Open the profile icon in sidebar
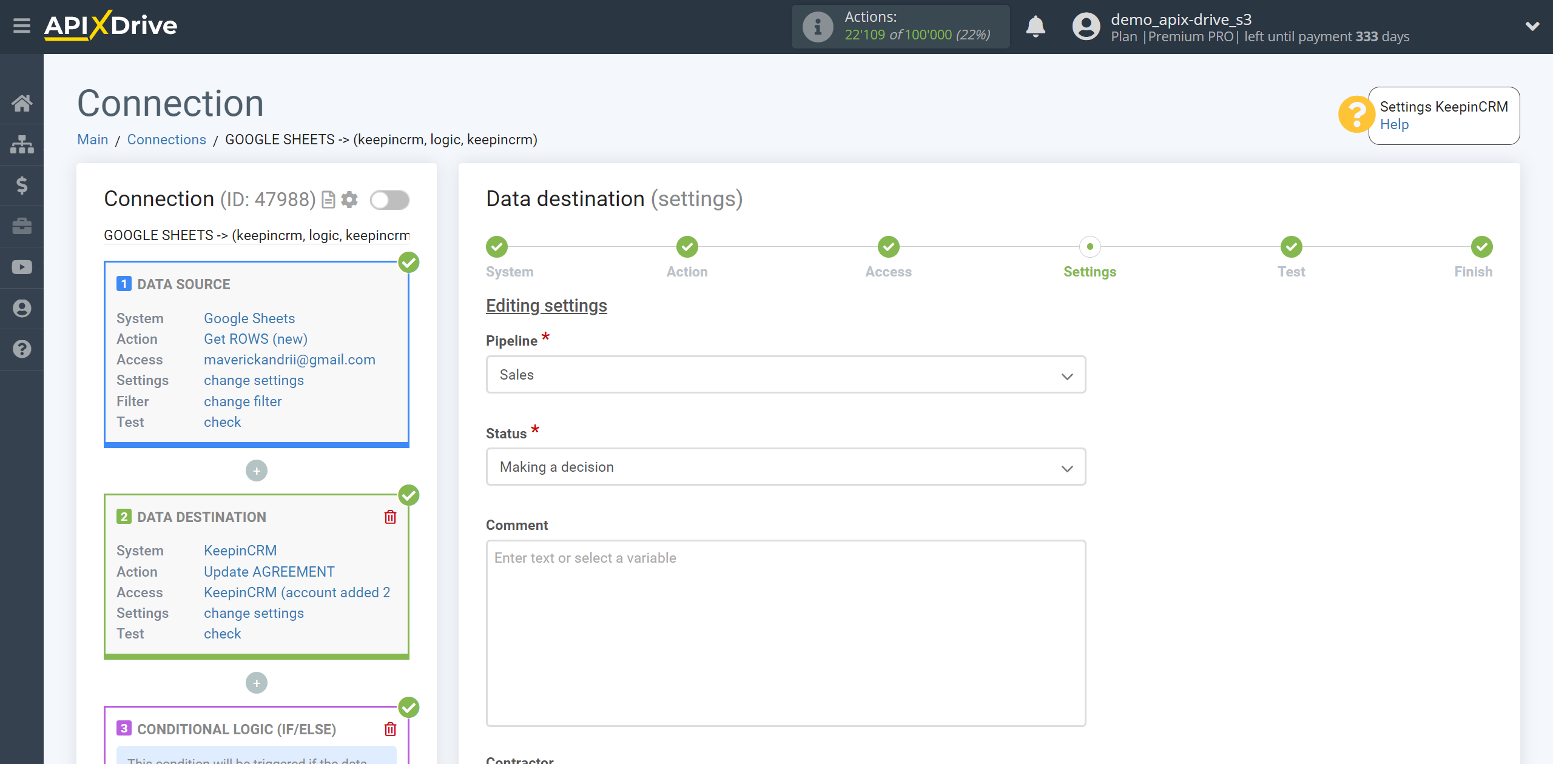The height and width of the screenshot is (764, 1553). click(x=22, y=308)
